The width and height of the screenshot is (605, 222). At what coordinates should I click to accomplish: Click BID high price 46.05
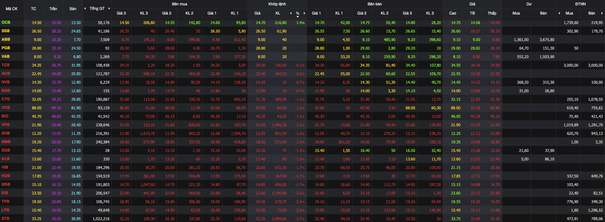click(x=455, y=116)
